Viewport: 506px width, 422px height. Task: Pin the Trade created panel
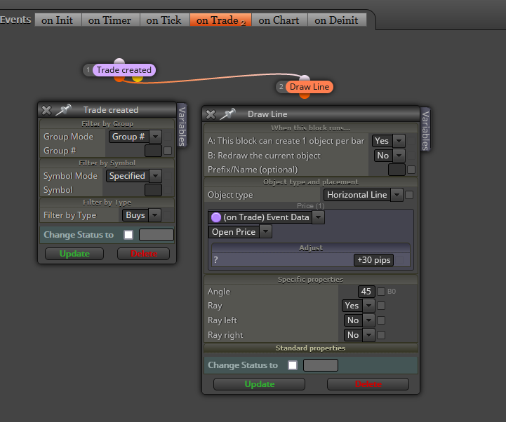click(x=63, y=109)
